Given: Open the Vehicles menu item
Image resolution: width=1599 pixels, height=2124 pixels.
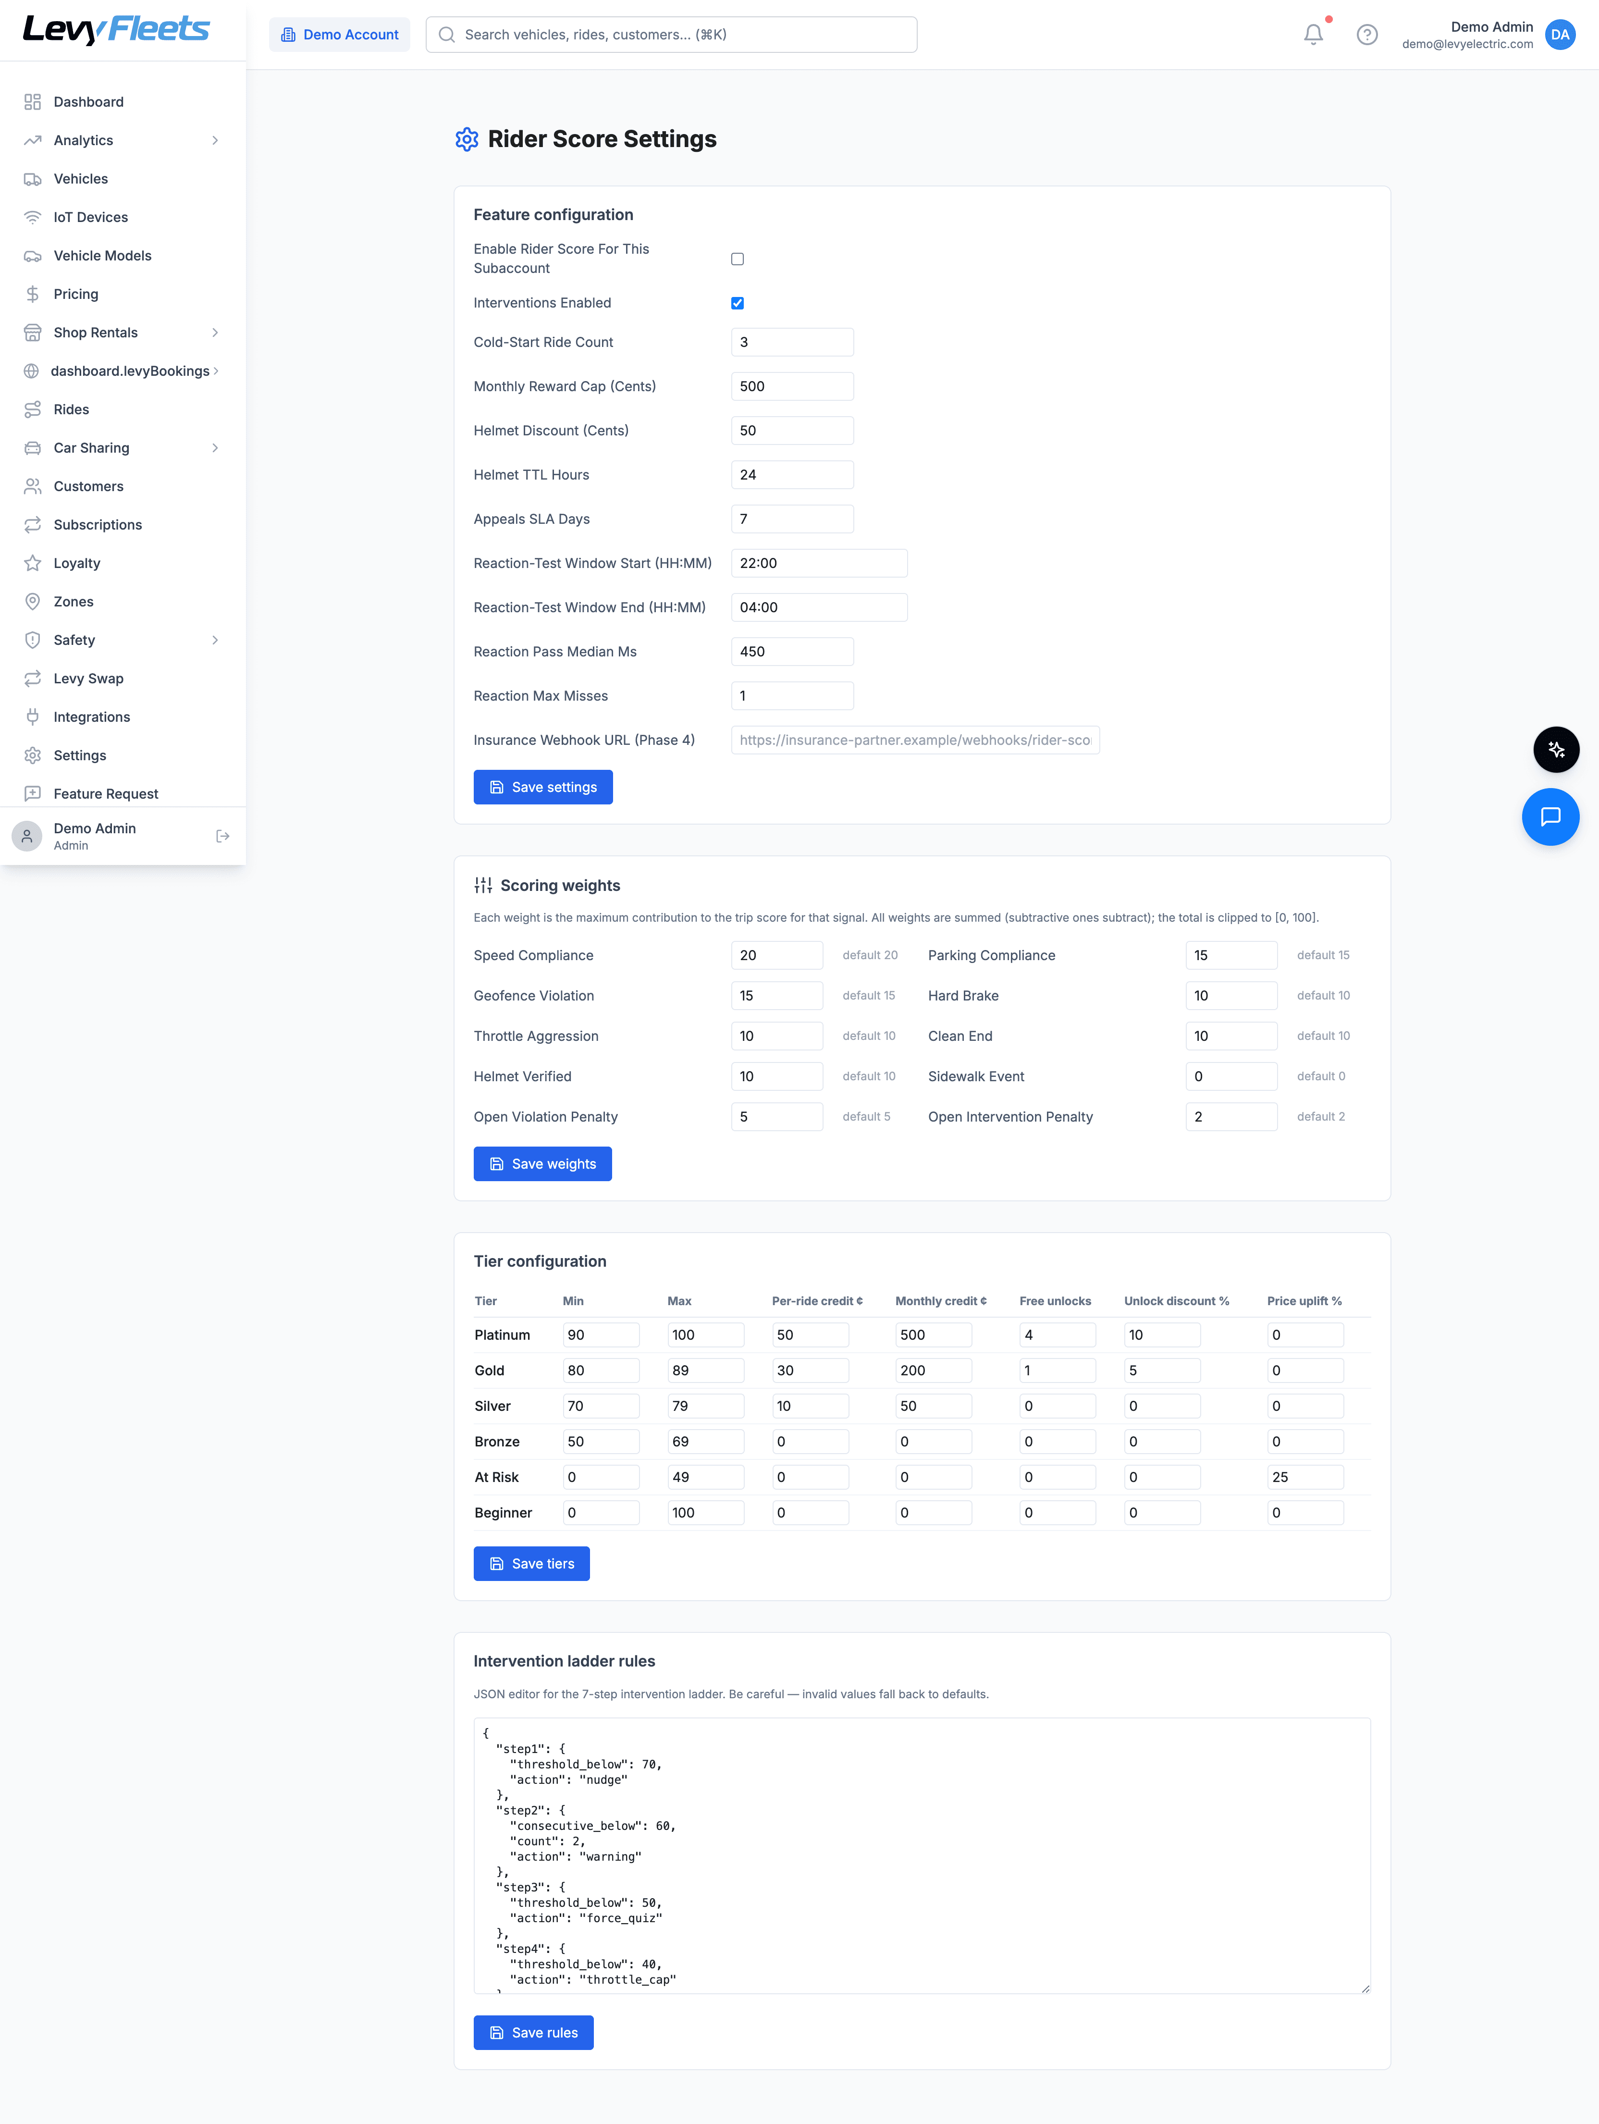Looking at the screenshot, I should pyautogui.click(x=123, y=179).
